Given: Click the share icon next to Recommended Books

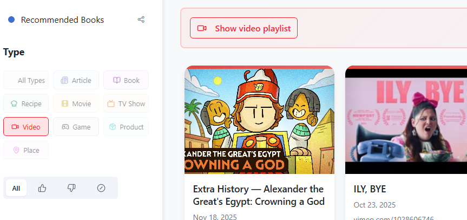Looking at the screenshot, I should (141, 20).
